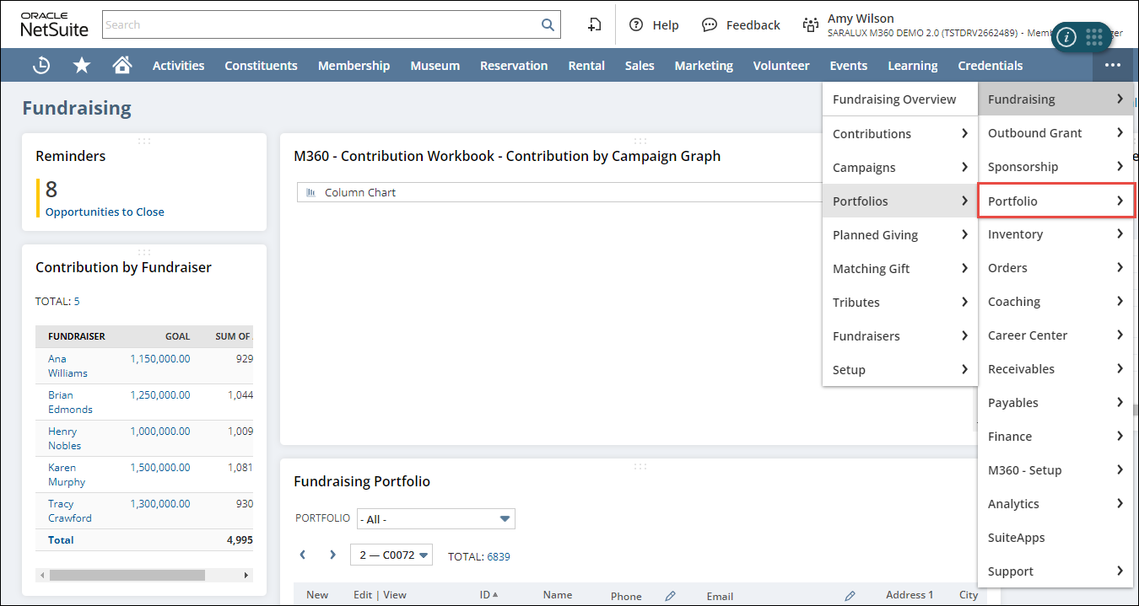Open the Recent Records clock icon

(40, 66)
